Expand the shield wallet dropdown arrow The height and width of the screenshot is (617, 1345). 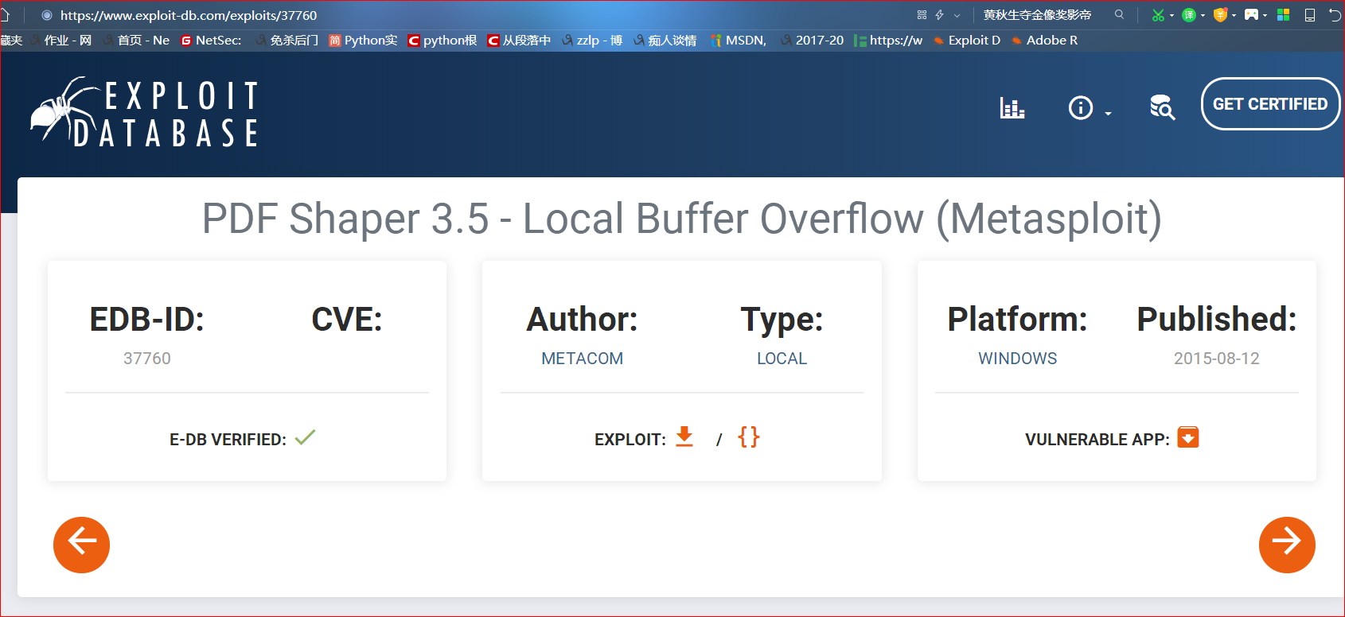click(x=1234, y=16)
